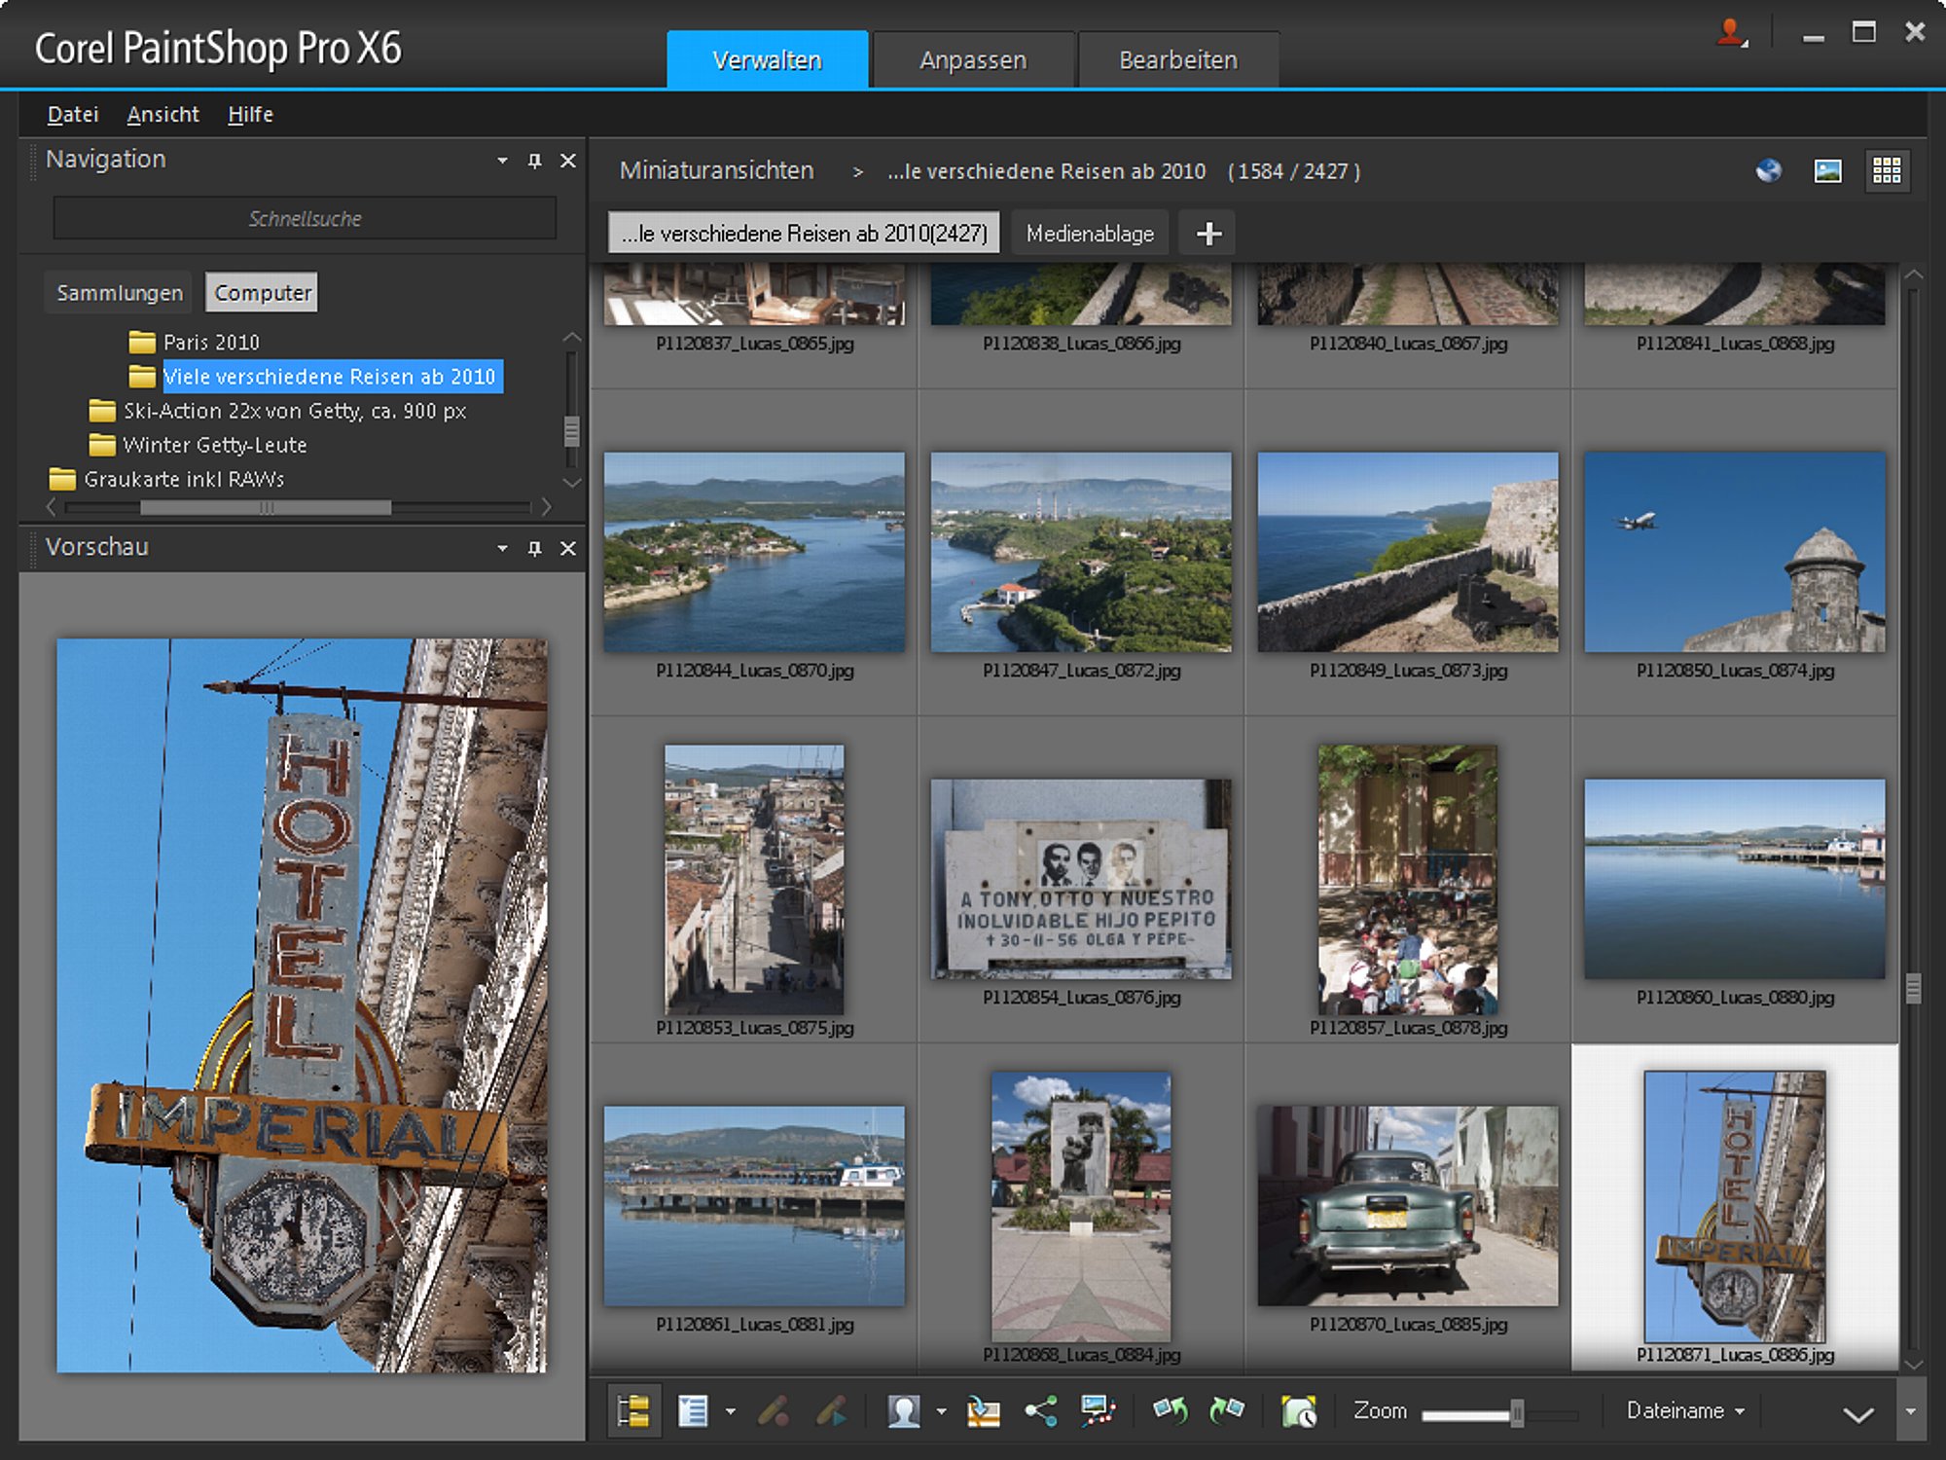Open the toolbar overflow dropdown at far right
Image resolution: width=1946 pixels, height=1460 pixels.
1910,1411
